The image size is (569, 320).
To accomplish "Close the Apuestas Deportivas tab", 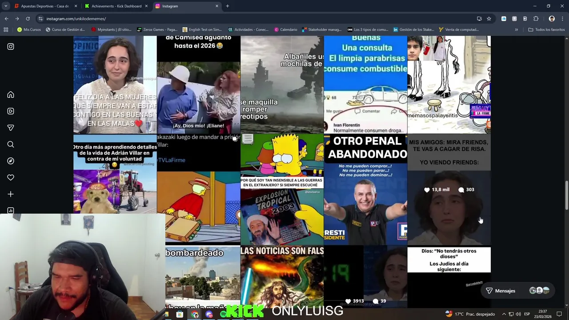I will click(x=76, y=6).
